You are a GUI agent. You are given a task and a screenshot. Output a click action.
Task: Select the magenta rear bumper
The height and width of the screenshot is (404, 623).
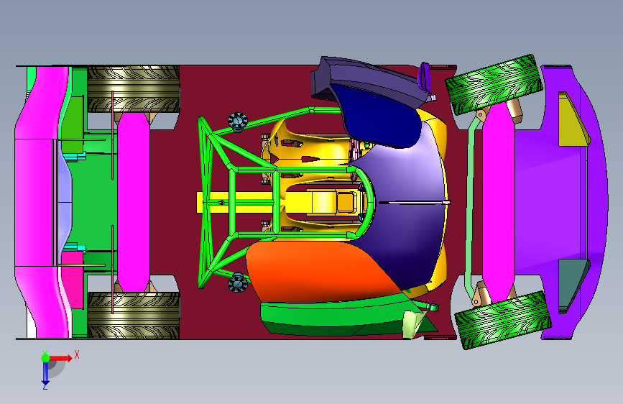(36, 202)
